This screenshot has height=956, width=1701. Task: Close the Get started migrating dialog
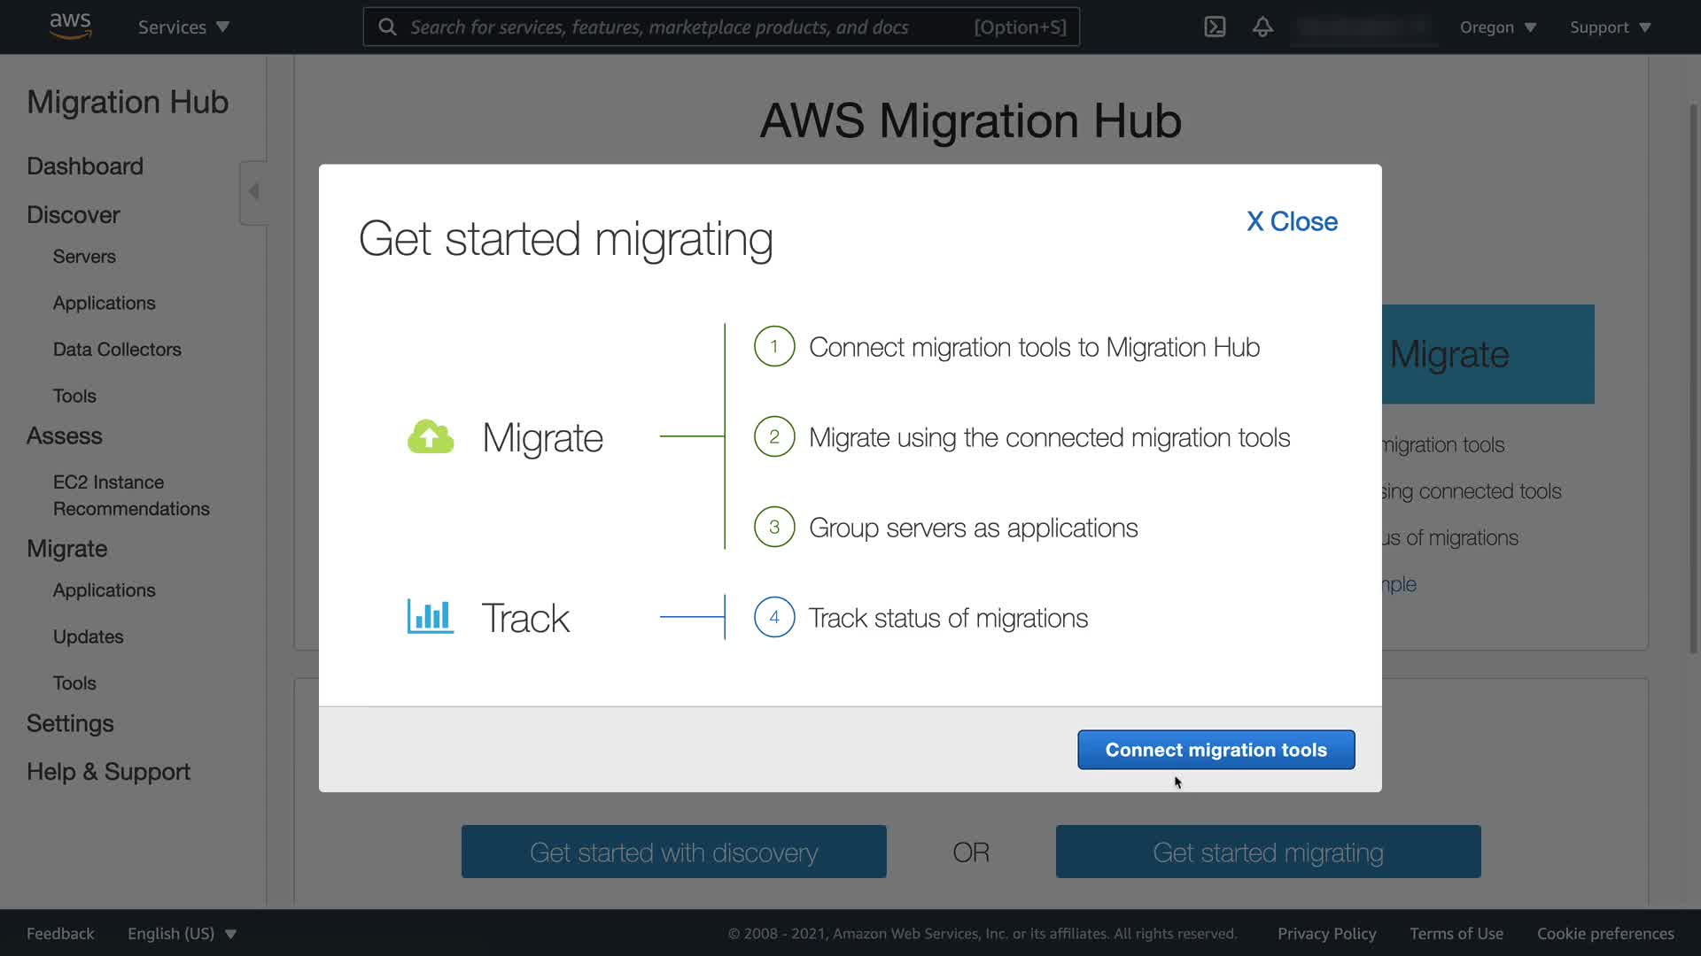[x=1292, y=221]
